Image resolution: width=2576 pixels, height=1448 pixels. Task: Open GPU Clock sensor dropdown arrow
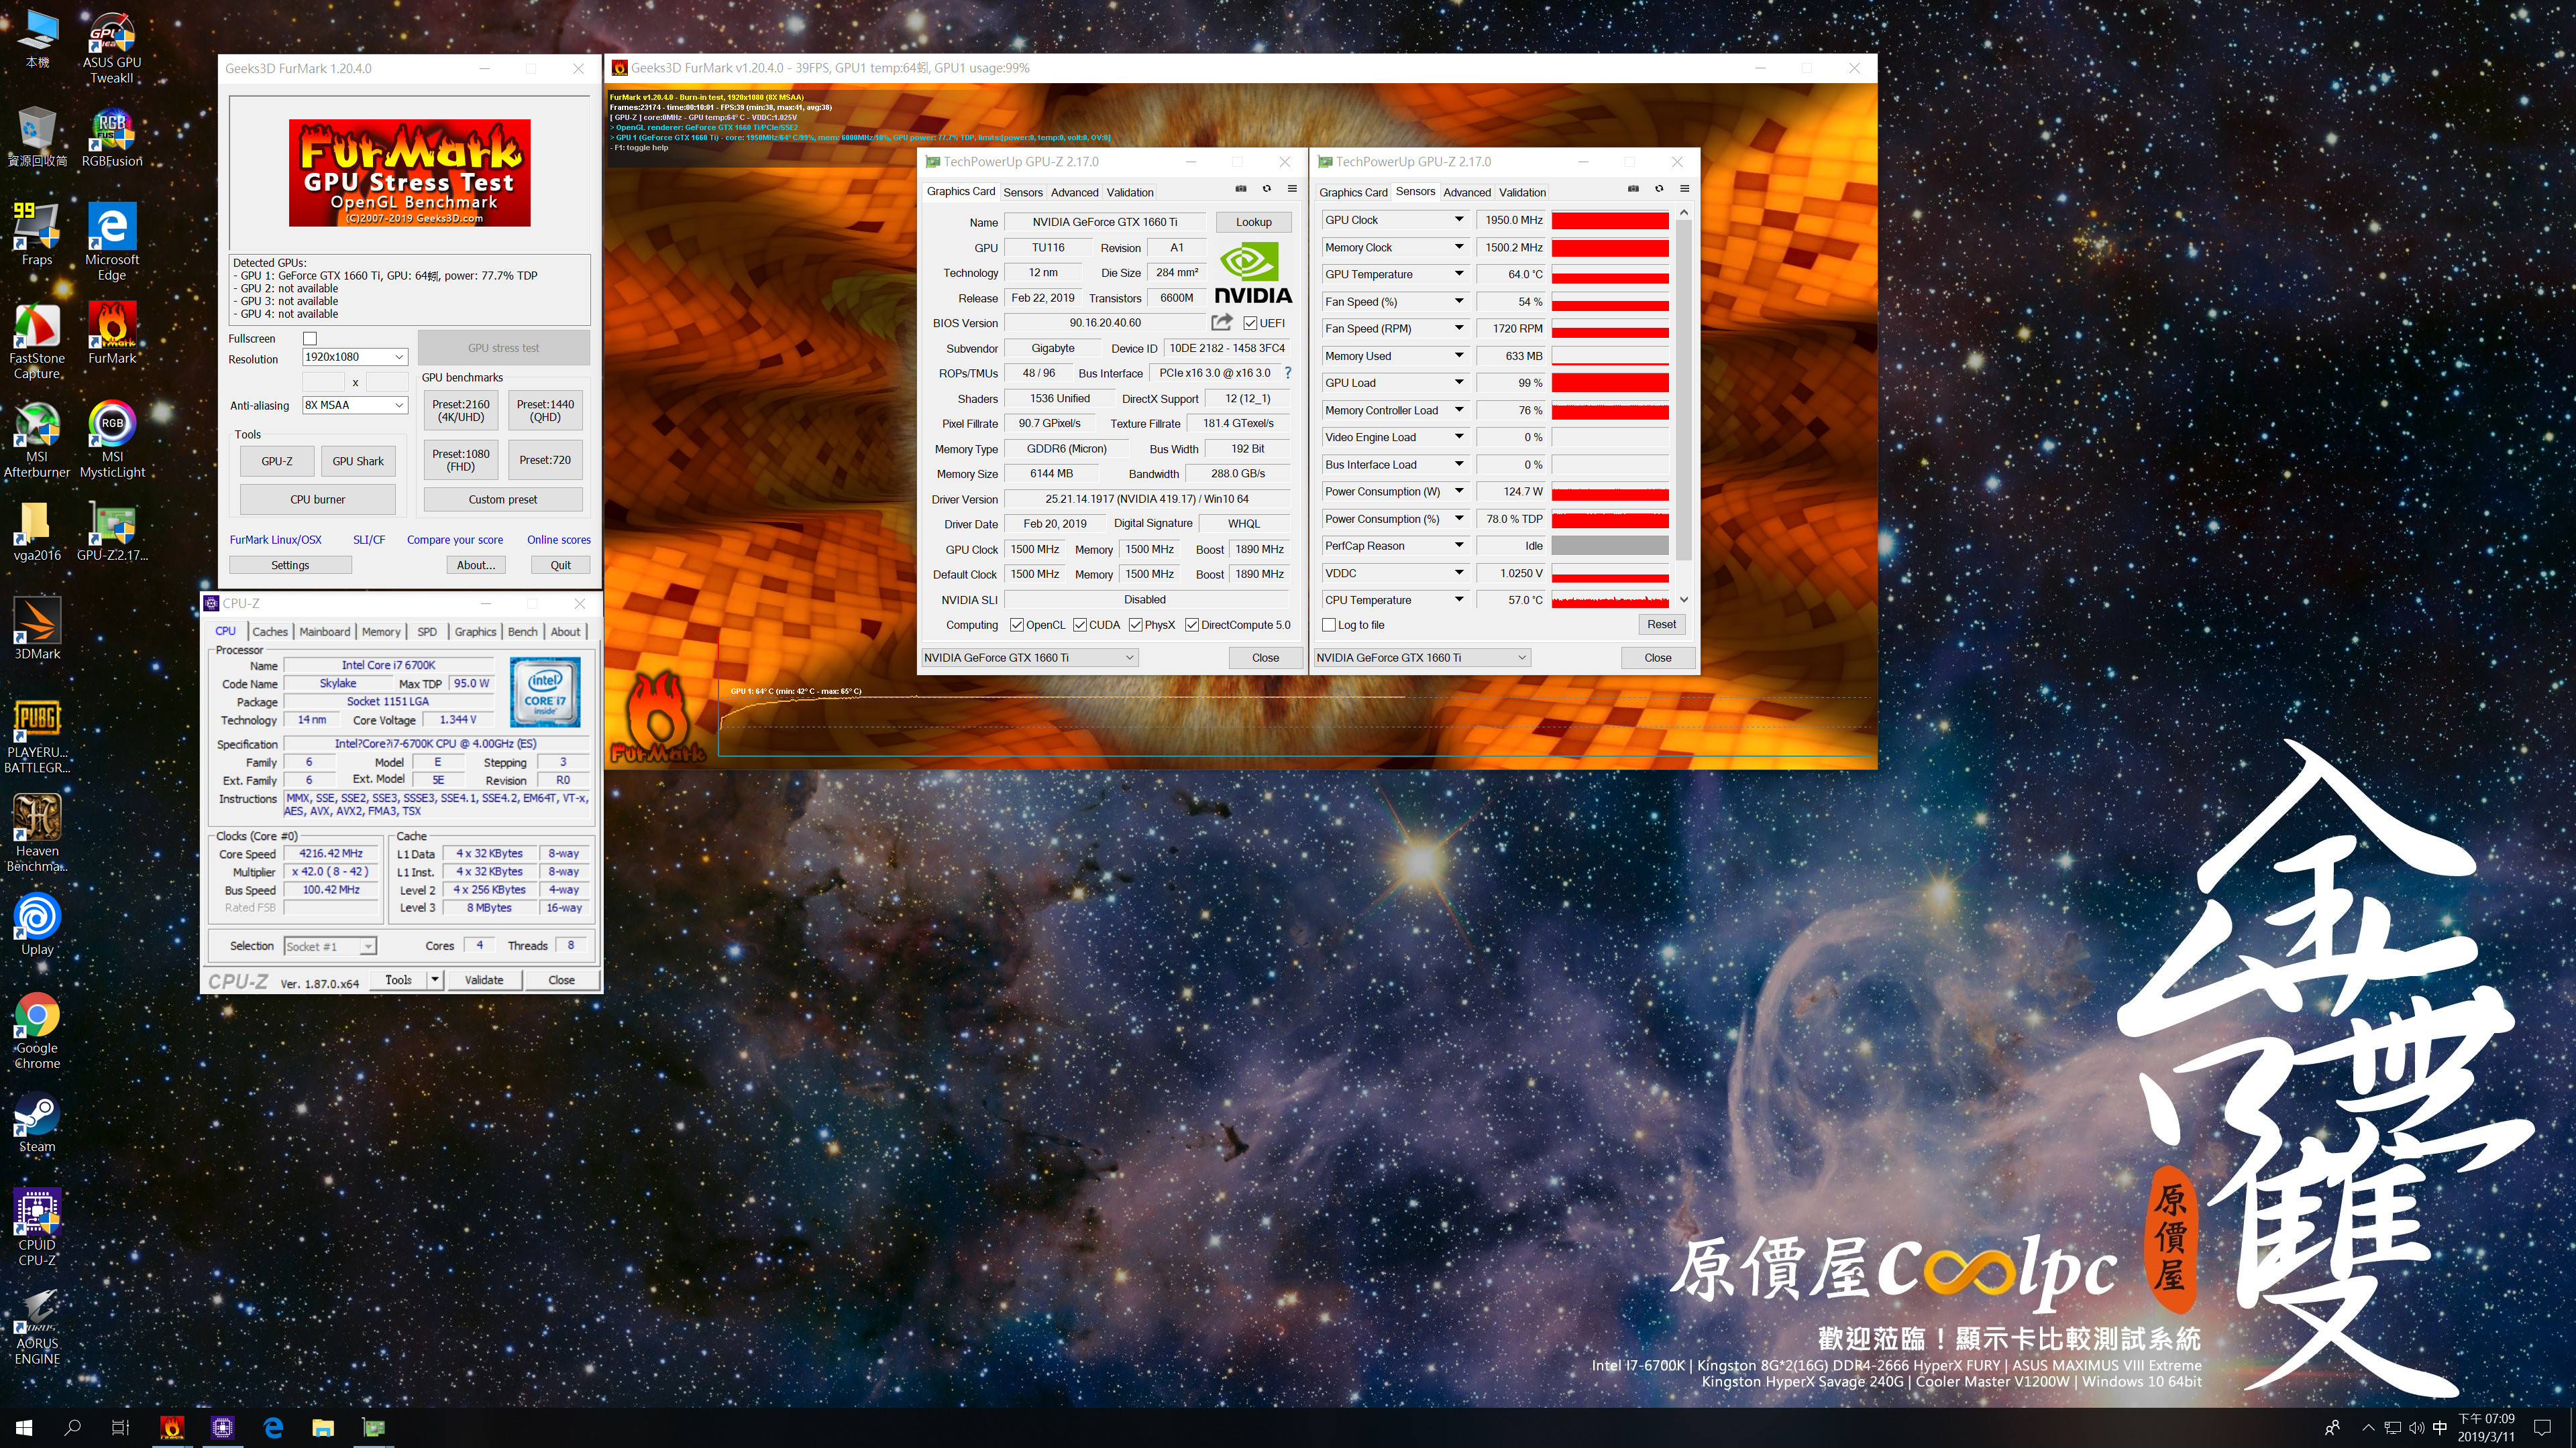[x=1459, y=220]
